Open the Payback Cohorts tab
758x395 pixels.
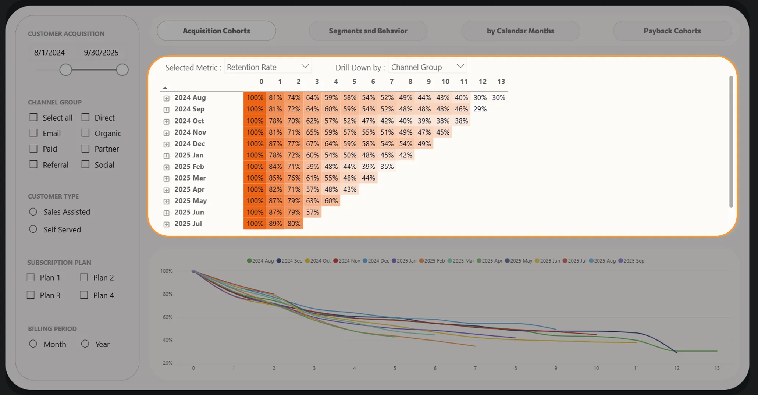tap(672, 31)
